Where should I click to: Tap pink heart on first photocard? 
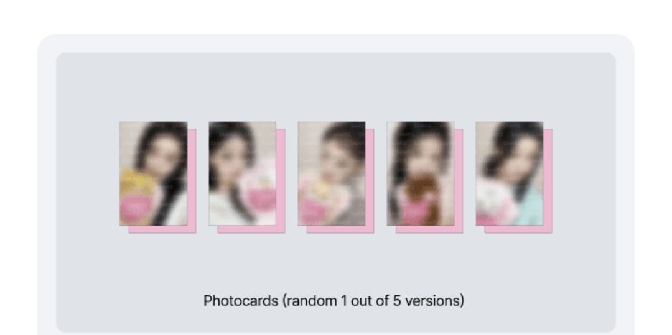click(x=136, y=207)
